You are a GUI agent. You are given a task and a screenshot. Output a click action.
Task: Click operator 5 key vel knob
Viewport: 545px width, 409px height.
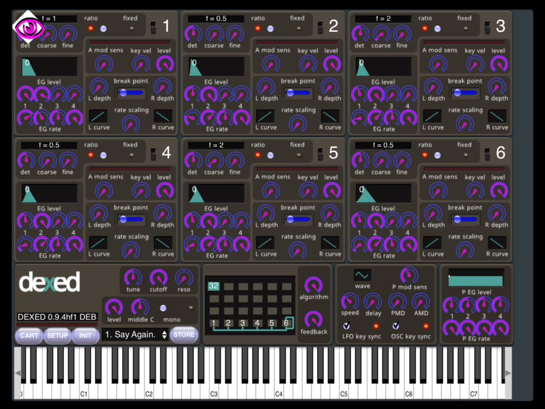click(308, 191)
